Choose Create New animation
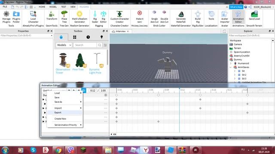Viewport: 275px width, 154px height. (65, 119)
